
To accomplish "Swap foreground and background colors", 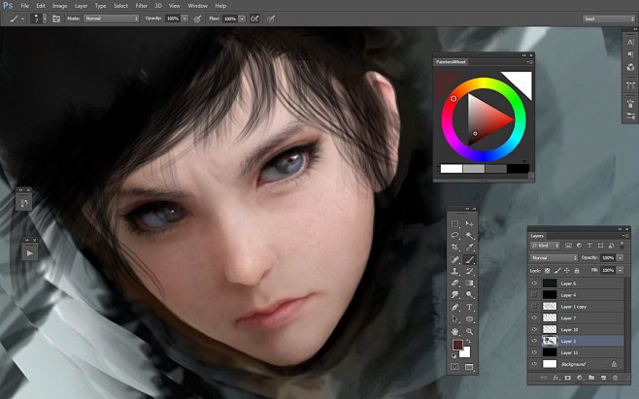I will pos(469,342).
